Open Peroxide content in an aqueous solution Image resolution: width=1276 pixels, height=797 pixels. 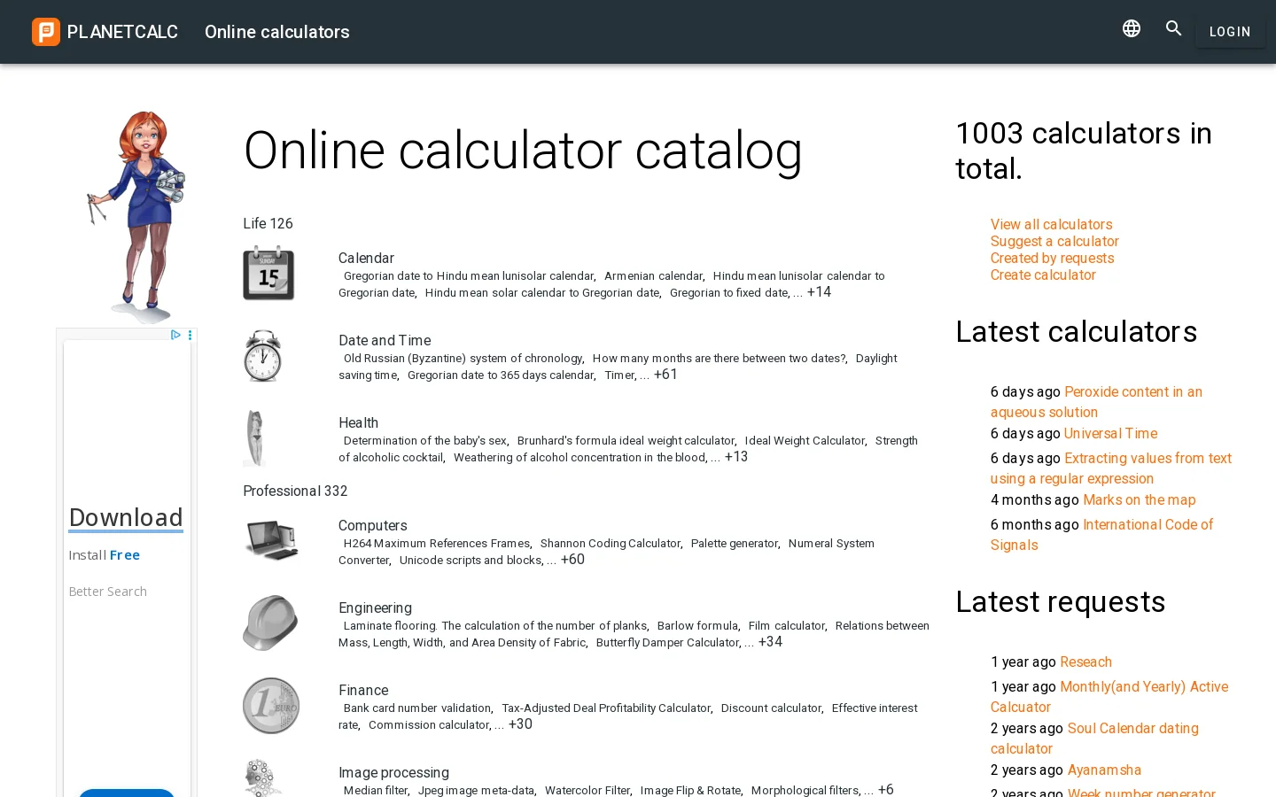pyautogui.click(x=1096, y=402)
